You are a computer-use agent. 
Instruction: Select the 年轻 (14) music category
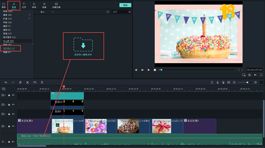pos(7,22)
